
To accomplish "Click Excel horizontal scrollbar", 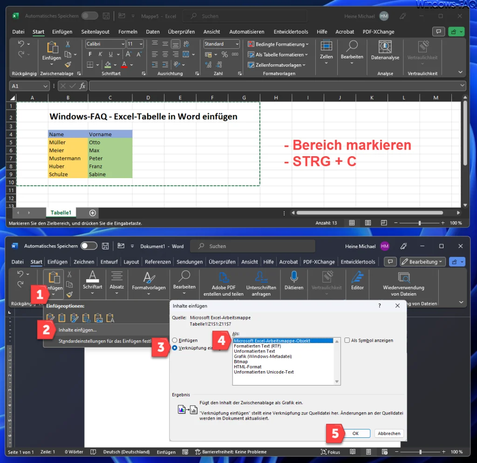I will 370,213.
